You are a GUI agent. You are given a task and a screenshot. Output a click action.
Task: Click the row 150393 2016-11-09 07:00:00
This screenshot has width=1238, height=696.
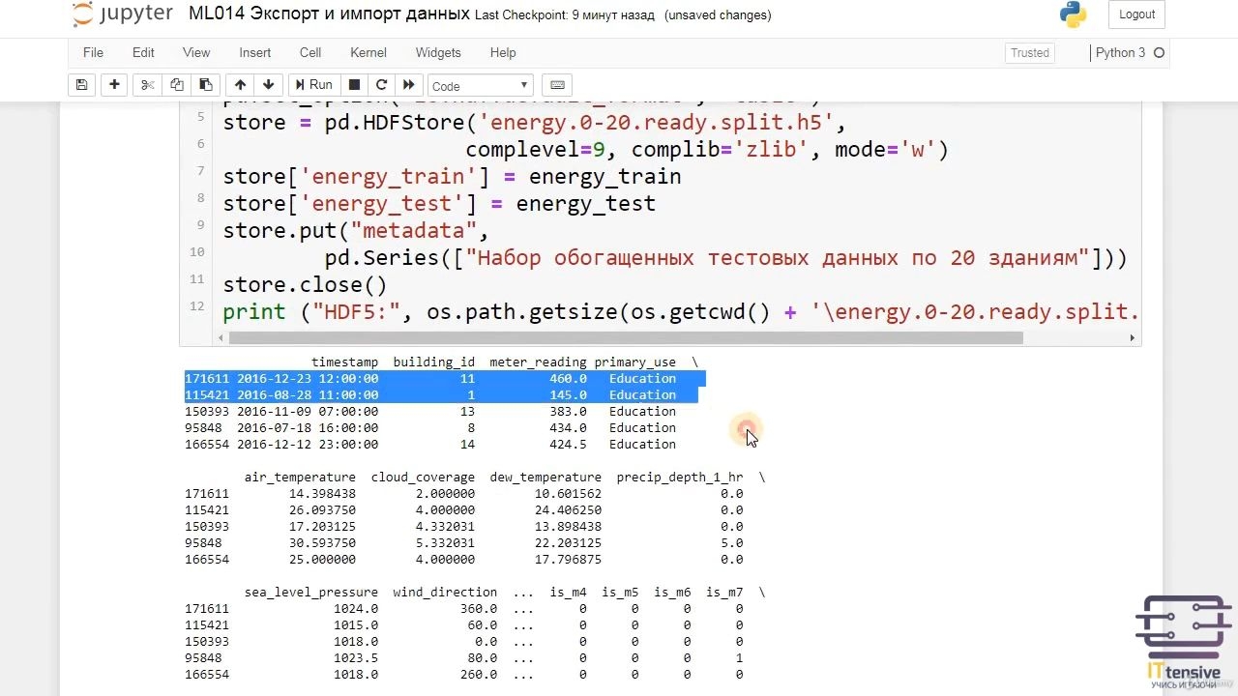(x=430, y=412)
